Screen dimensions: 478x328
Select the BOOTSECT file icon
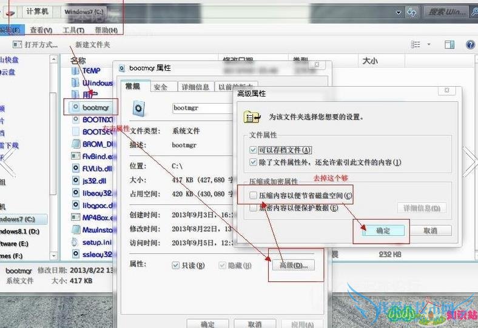point(76,132)
